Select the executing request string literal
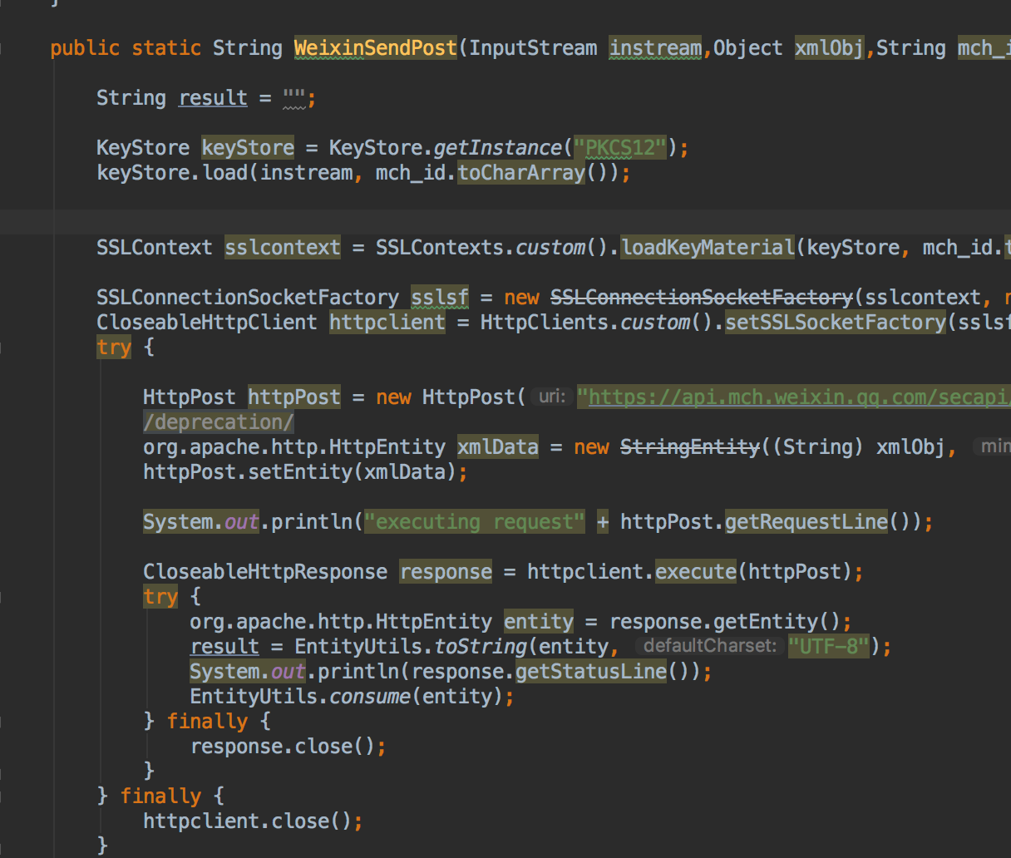Image resolution: width=1011 pixels, height=858 pixels. (475, 521)
